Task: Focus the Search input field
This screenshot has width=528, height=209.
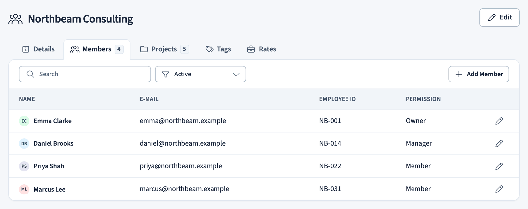Action: point(85,74)
